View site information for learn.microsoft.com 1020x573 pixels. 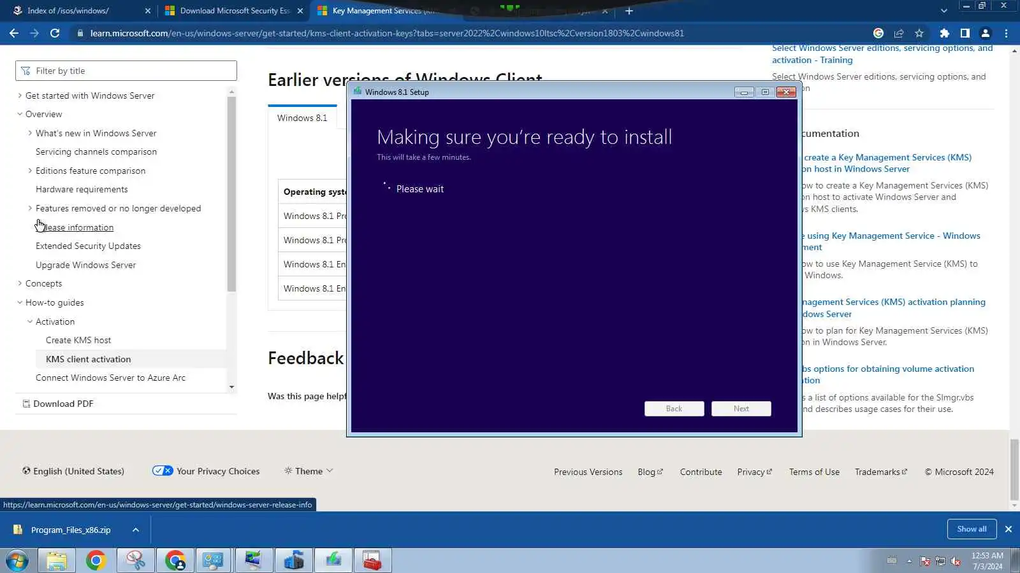80,33
